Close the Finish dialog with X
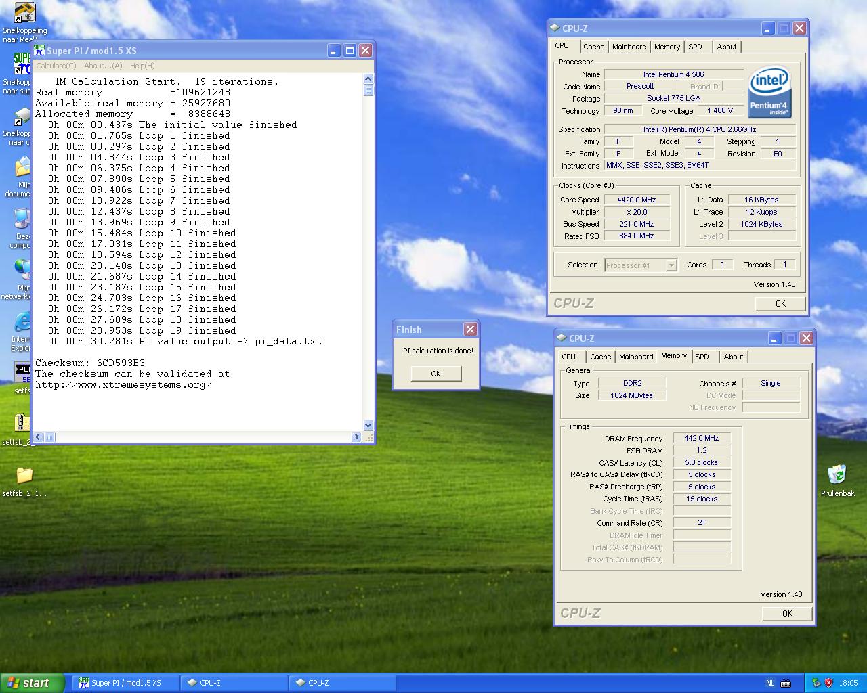Screen dimensions: 867x693 pos(470,329)
